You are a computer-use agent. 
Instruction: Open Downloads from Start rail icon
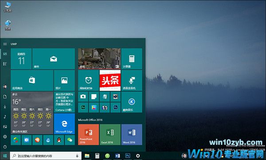pos(5,107)
